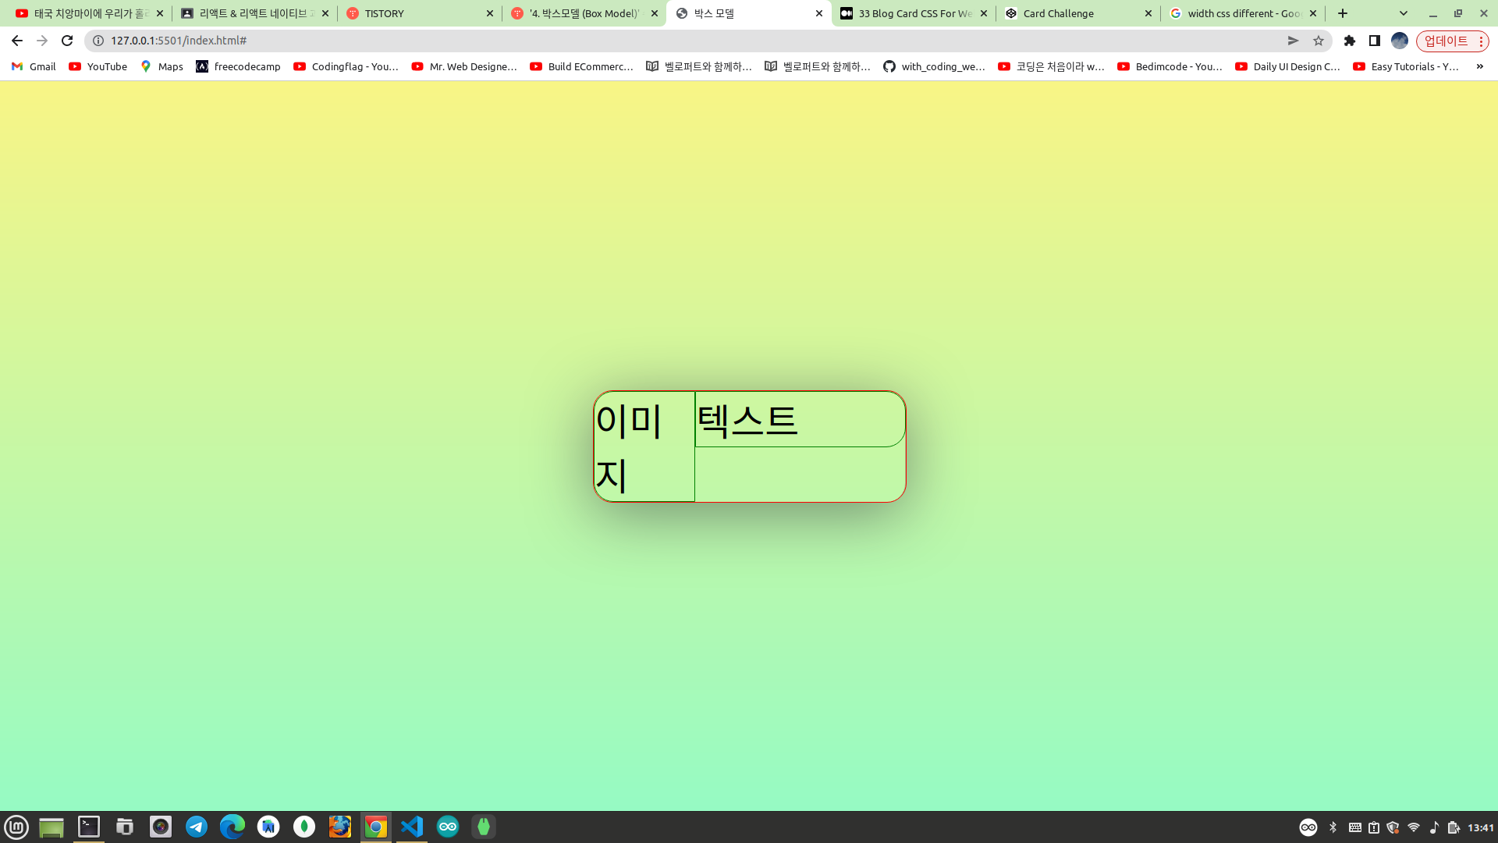1498x843 pixels.
Task: Click the 업데이트 update button
Action: (x=1446, y=41)
